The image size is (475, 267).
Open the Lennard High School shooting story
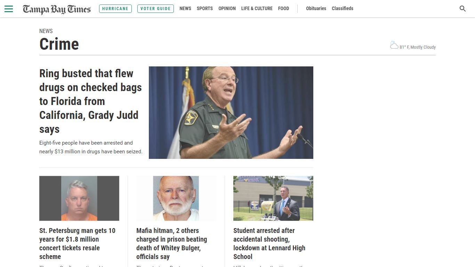pyautogui.click(x=269, y=243)
